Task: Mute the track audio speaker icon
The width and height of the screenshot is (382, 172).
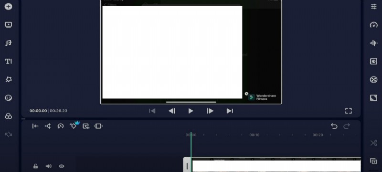Action: click(x=49, y=166)
